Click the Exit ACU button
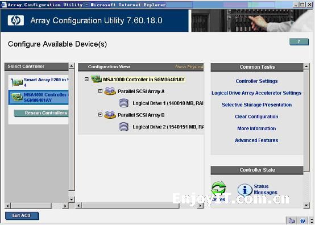Viewport: 315px width, 225px height. pos(22,215)
